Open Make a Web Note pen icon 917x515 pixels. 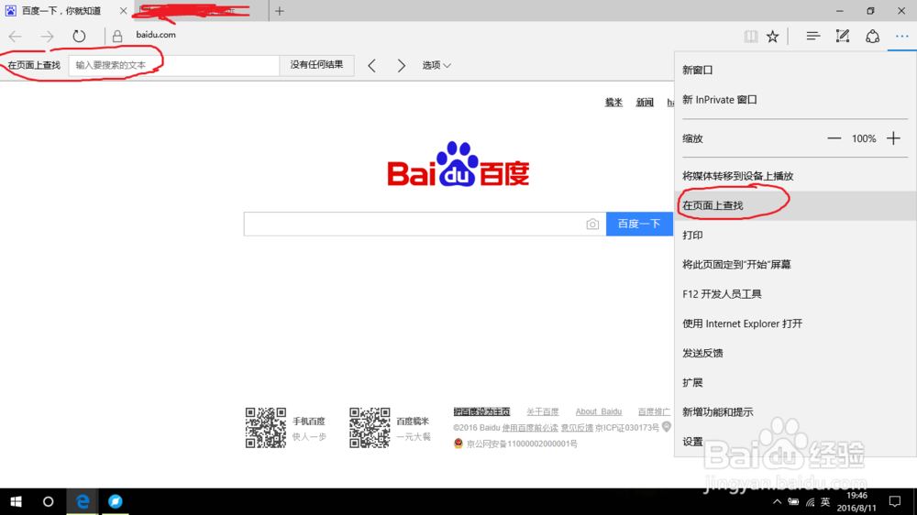[842, 37]
